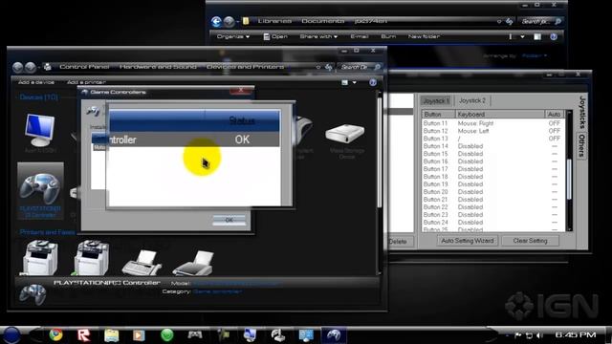
Task: Open the explorer view options dropdown arrow
Action: [522, 36]
